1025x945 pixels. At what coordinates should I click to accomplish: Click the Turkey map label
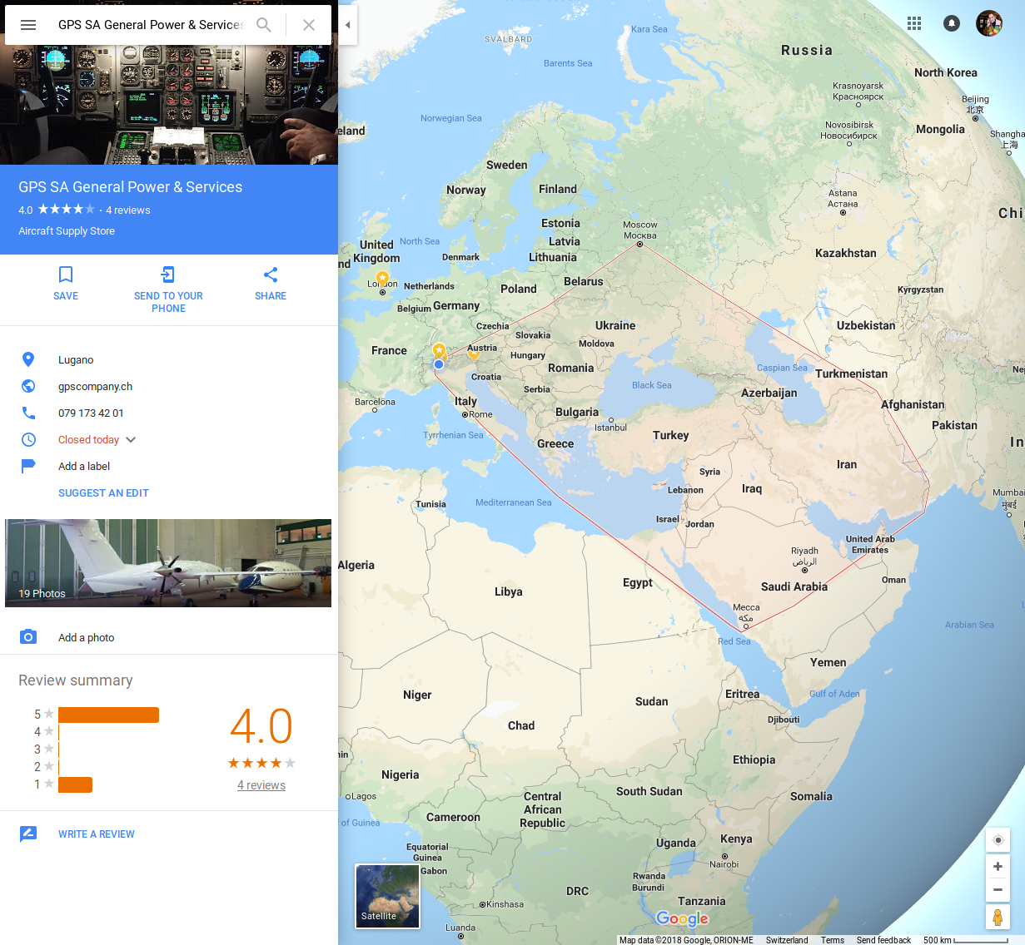(x=671, y=435)
